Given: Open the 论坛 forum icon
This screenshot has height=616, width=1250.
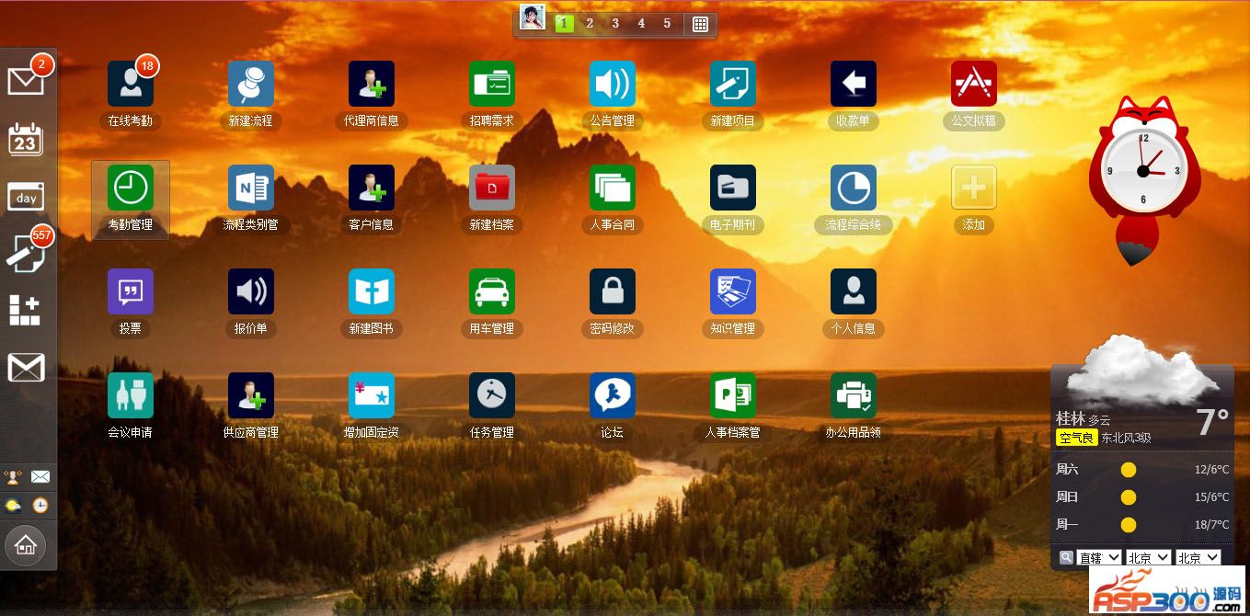Looking at the screenshot, I should click(x=613, y=395).
